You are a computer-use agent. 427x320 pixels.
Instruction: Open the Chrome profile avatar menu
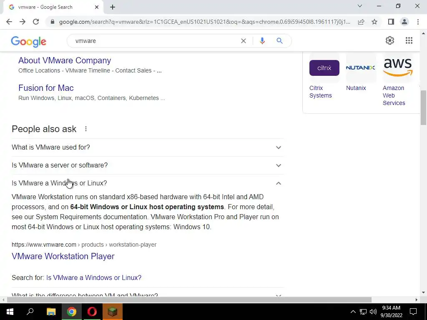(x=404, y=22)
